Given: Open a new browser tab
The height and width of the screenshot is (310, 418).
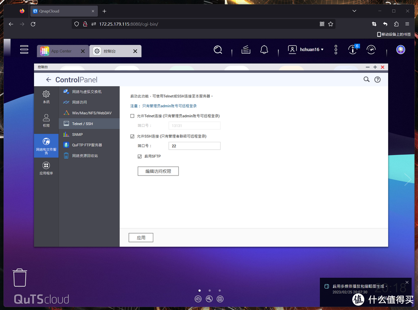Looking at the screenshot, I should point(104,11).
